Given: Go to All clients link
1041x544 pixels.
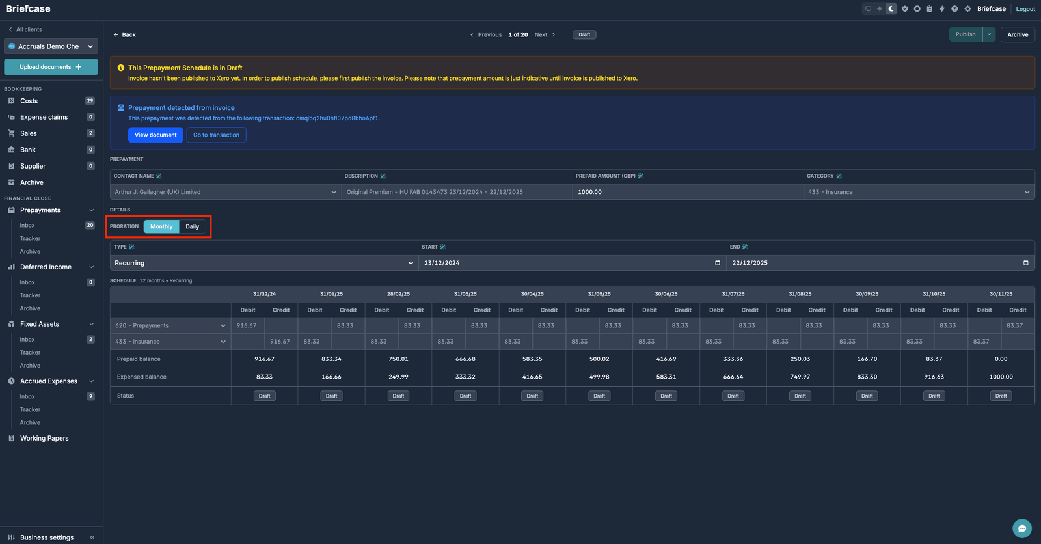Looking at the screenshot, I should pos(25,29).
